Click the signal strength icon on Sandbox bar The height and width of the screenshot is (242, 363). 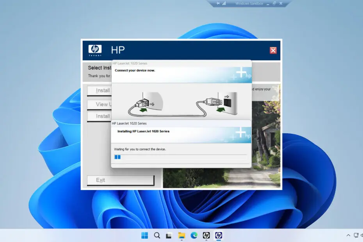(224, 4)
